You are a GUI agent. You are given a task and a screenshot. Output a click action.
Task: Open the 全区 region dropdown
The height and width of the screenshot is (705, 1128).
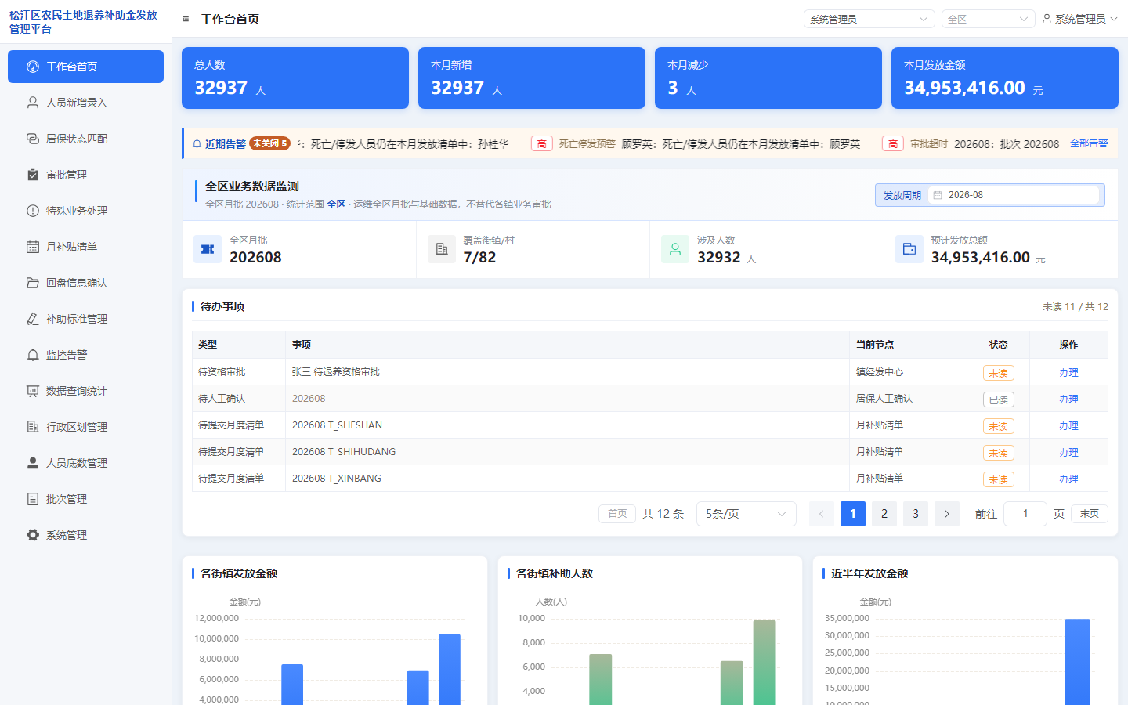pos(988,19)
